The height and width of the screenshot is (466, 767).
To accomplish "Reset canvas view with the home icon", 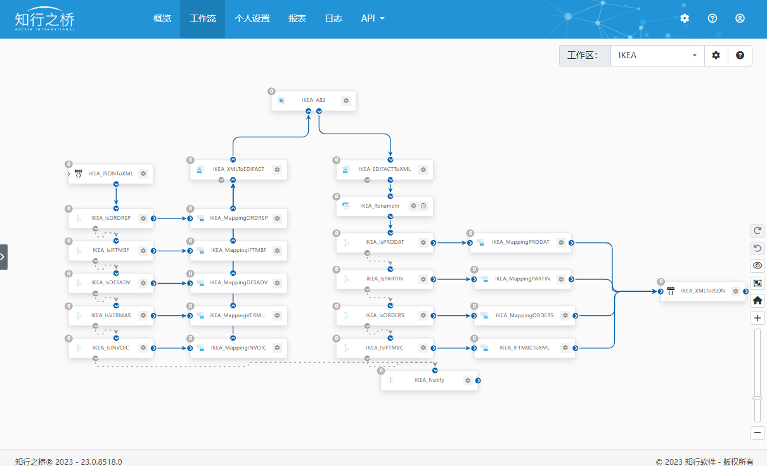I will click(x=757, y=301).
